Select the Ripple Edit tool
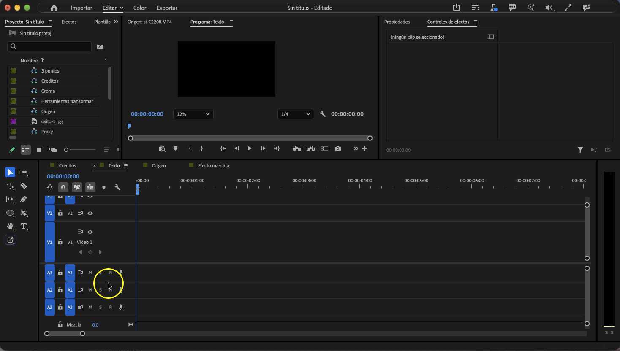Viewport: 620px width, 351px height. coord(10,186)
